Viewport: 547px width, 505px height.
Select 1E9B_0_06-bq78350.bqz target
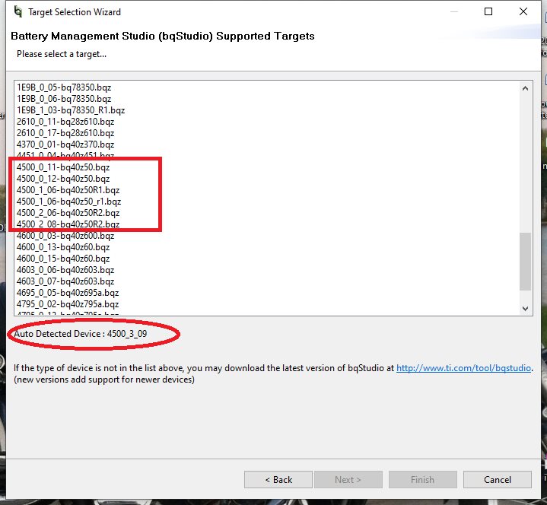64,99
